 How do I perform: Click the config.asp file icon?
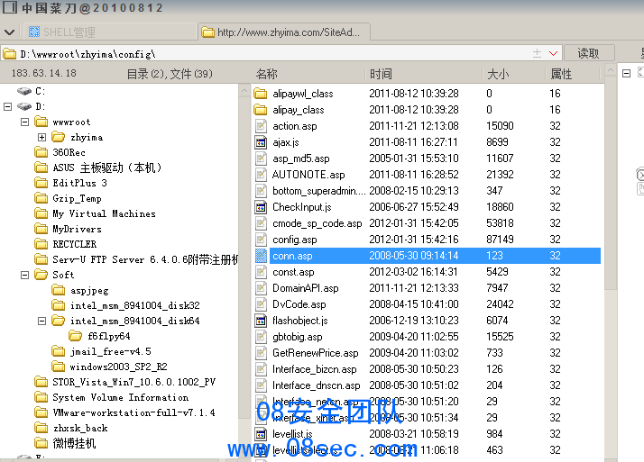(x=261, y=240)
